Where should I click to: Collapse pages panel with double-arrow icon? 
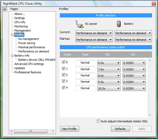(5, 9)
